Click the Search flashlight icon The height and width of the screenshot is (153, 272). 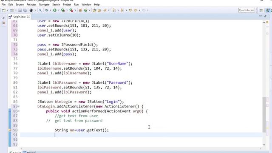pos(105,10)
